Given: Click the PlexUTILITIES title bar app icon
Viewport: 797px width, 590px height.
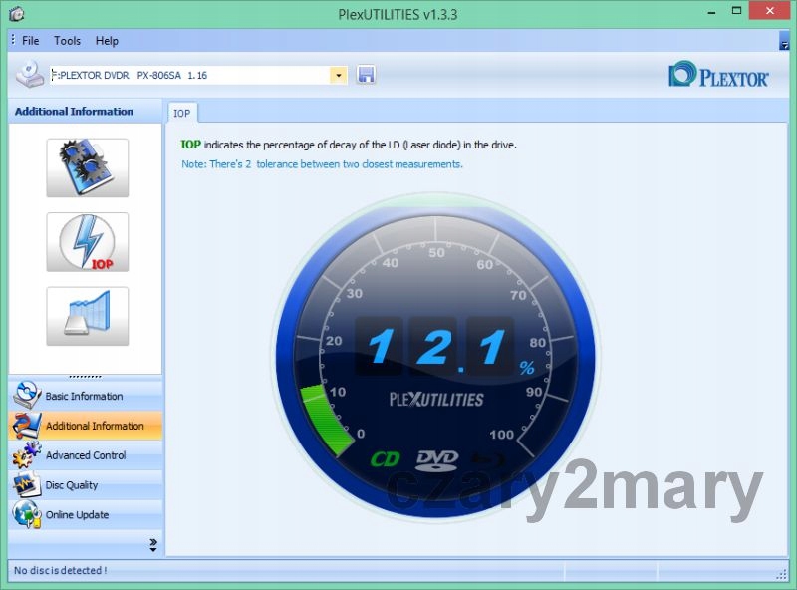Looking at the screenshot, I should 15,14.
